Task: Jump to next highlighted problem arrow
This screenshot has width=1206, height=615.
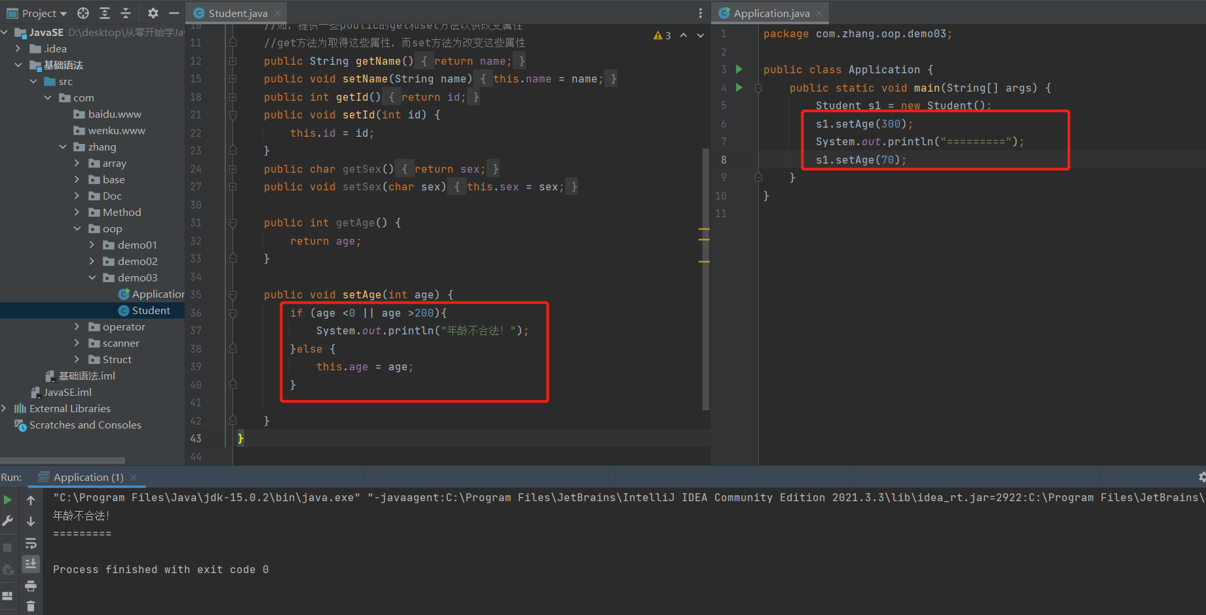Action: 701,35
